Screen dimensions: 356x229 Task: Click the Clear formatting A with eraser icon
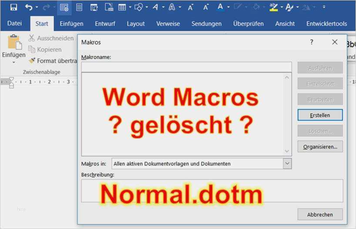[289, 7]
